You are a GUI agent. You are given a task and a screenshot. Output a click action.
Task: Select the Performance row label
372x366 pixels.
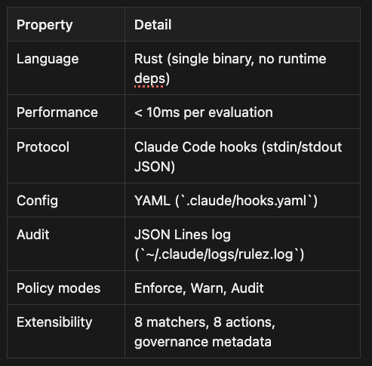tap(57, 112)
